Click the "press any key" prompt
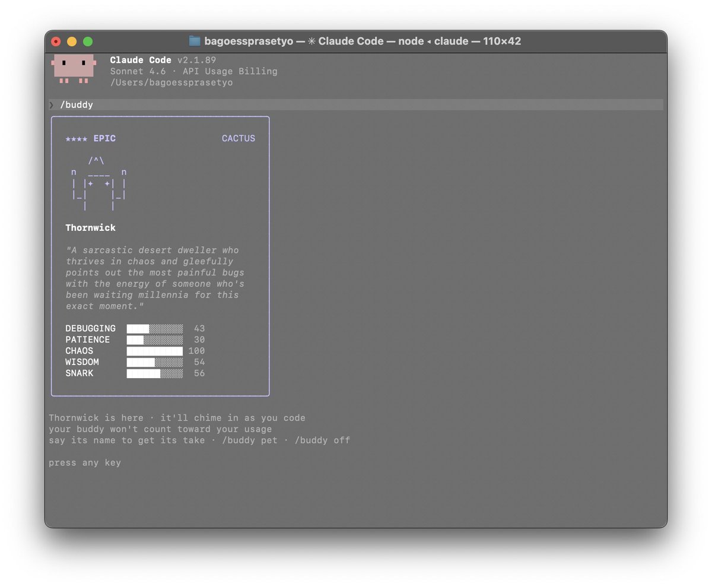 click(85, 463)
